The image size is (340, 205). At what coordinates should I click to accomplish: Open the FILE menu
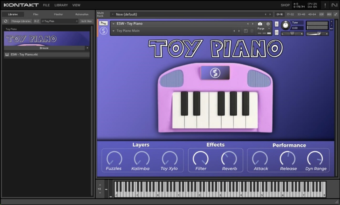(x=46, y=5)
